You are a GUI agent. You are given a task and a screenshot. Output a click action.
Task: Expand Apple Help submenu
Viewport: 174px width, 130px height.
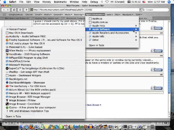point(112,26)
